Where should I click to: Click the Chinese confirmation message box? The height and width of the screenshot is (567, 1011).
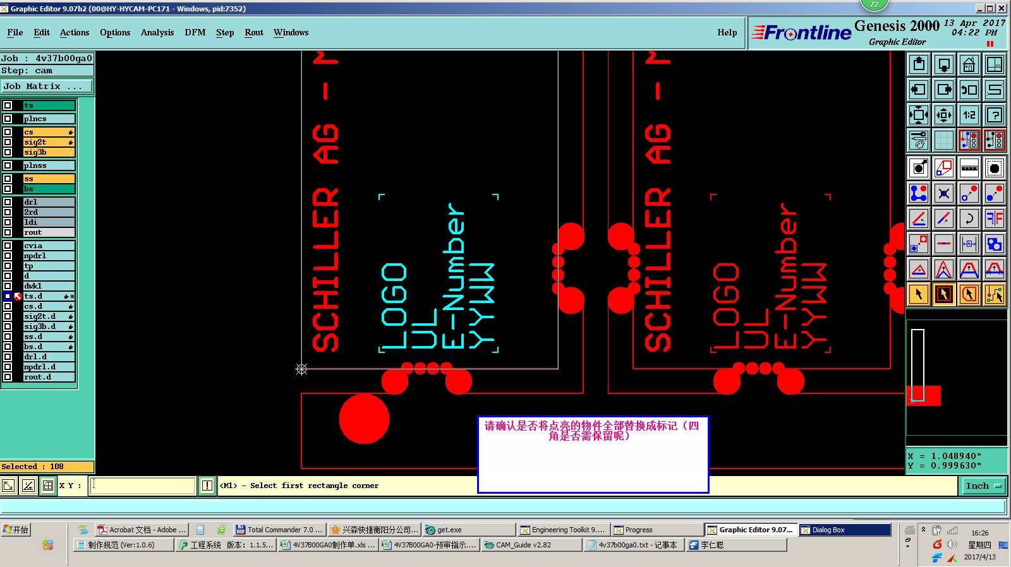593,455
